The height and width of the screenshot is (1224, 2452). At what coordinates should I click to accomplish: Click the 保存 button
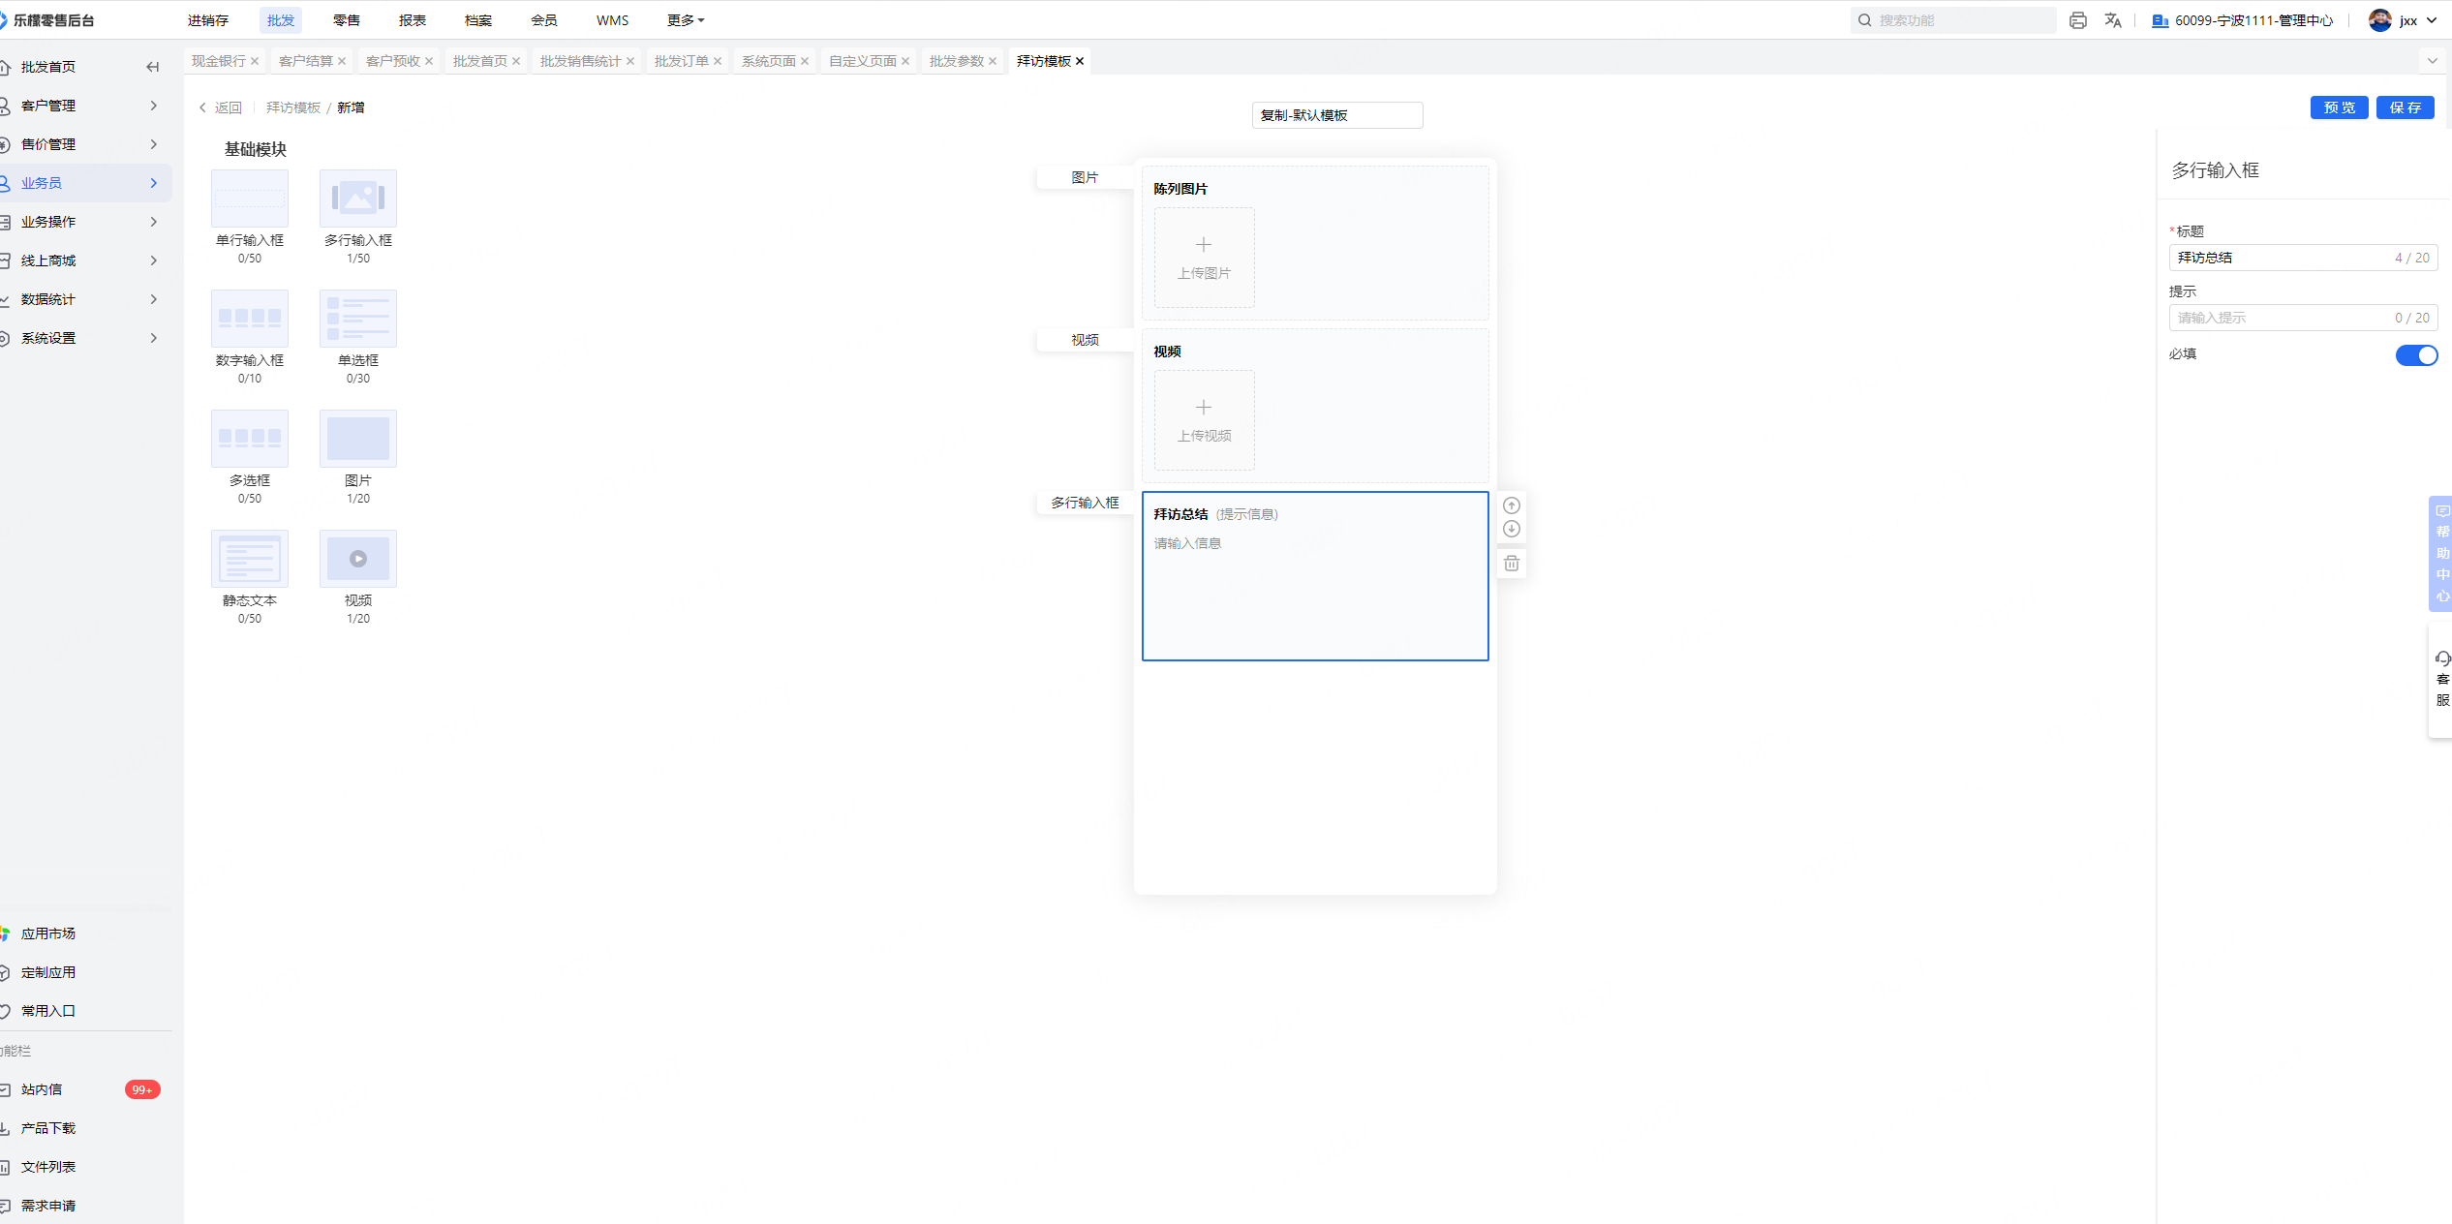(2404, 107)
